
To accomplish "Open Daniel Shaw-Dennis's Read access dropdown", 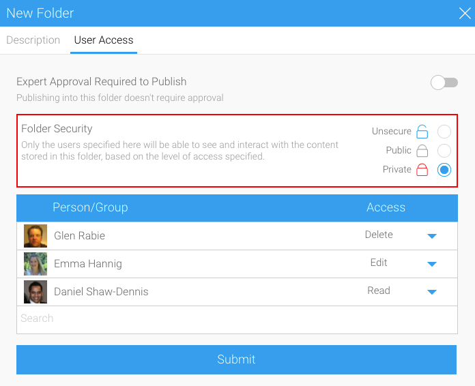I will (x=431, y=292).
